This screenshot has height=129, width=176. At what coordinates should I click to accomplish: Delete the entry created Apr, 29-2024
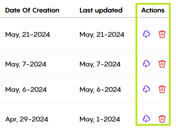[162, 119]
